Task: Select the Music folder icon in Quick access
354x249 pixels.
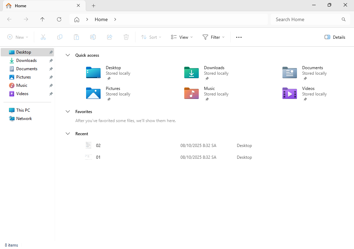Action: pos(192,93)
